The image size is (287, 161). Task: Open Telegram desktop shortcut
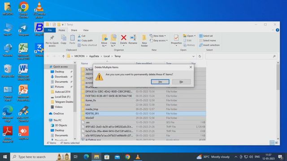pyautogui.click(x=24, y=30)
